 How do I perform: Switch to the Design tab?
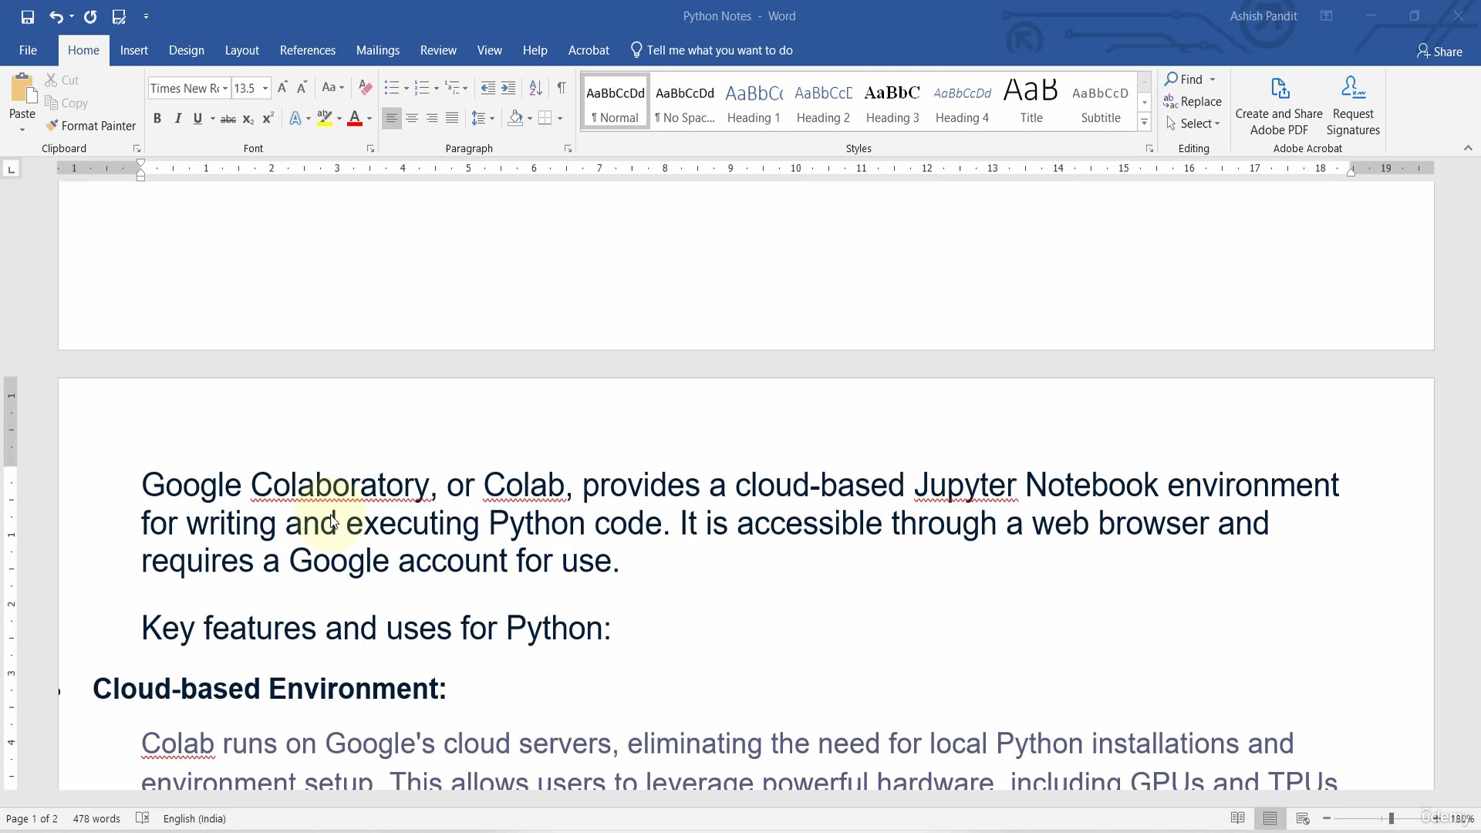187,50
